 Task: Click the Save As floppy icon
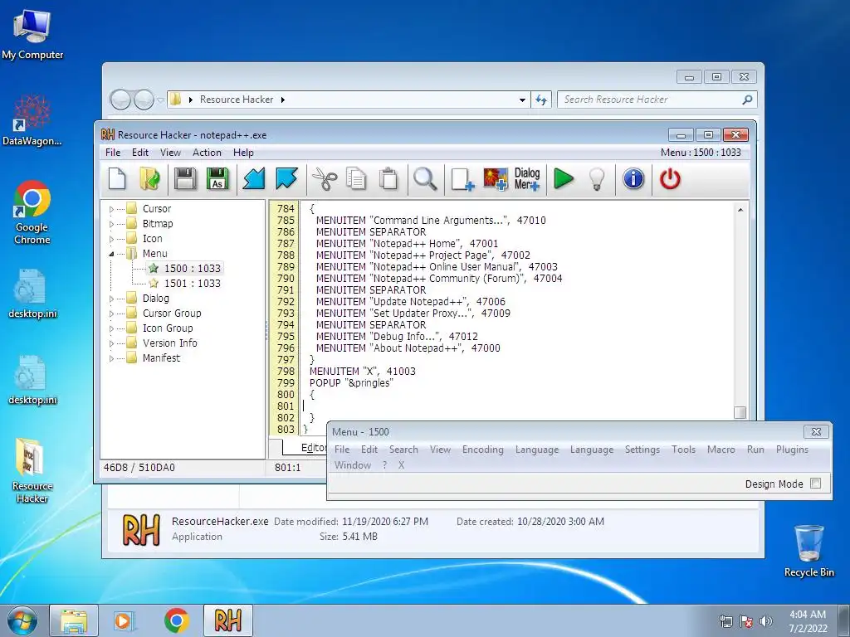[217, 179]
